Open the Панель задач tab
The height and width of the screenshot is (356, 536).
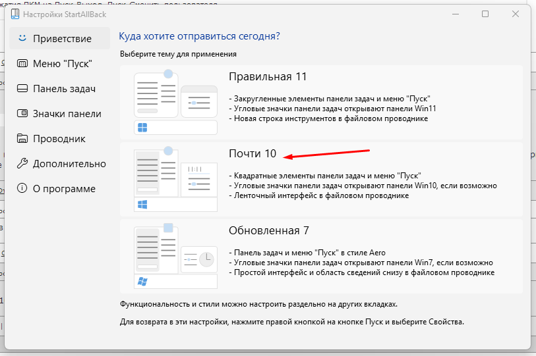coord(59,89)
